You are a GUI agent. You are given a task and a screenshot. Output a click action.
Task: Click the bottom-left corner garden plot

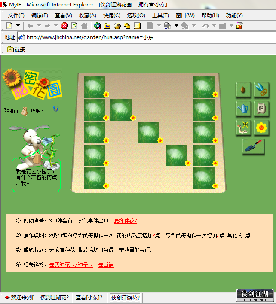tap(95, 178)
